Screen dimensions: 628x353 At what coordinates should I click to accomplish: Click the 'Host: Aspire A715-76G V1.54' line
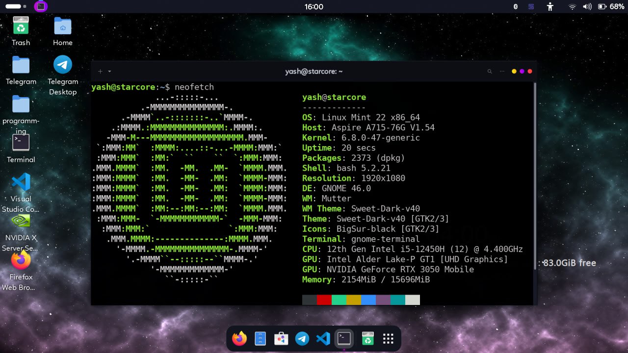pyautogui.click(x=368, y=127)
